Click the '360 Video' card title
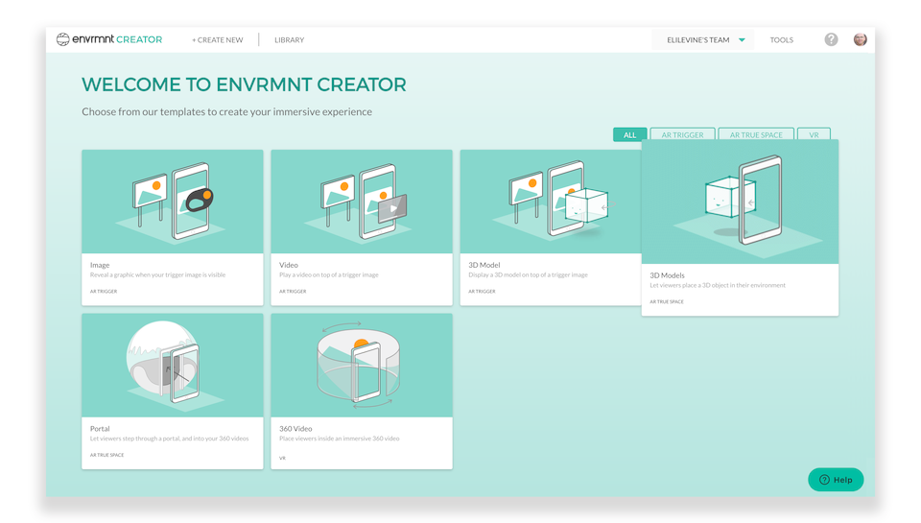The image size is (921, 523). (295, 428)
